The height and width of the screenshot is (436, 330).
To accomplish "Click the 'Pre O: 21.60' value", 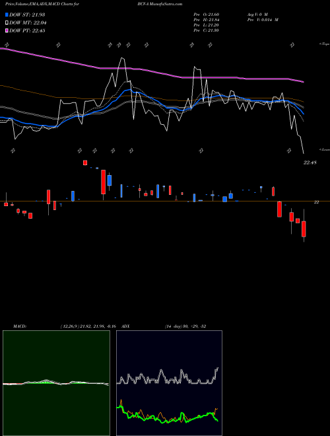I will click(207, 15).
